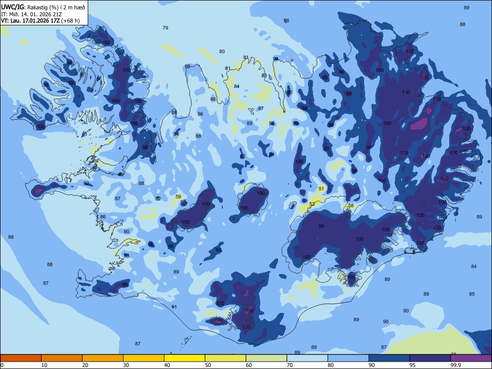Click the 40–50 bright yellow legend swatch
492x369 pixels.
tap(184, 358)
